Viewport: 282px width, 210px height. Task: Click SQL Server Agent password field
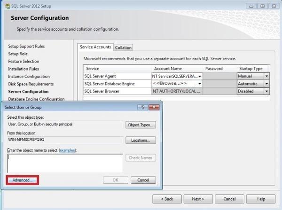pos(219,76)
